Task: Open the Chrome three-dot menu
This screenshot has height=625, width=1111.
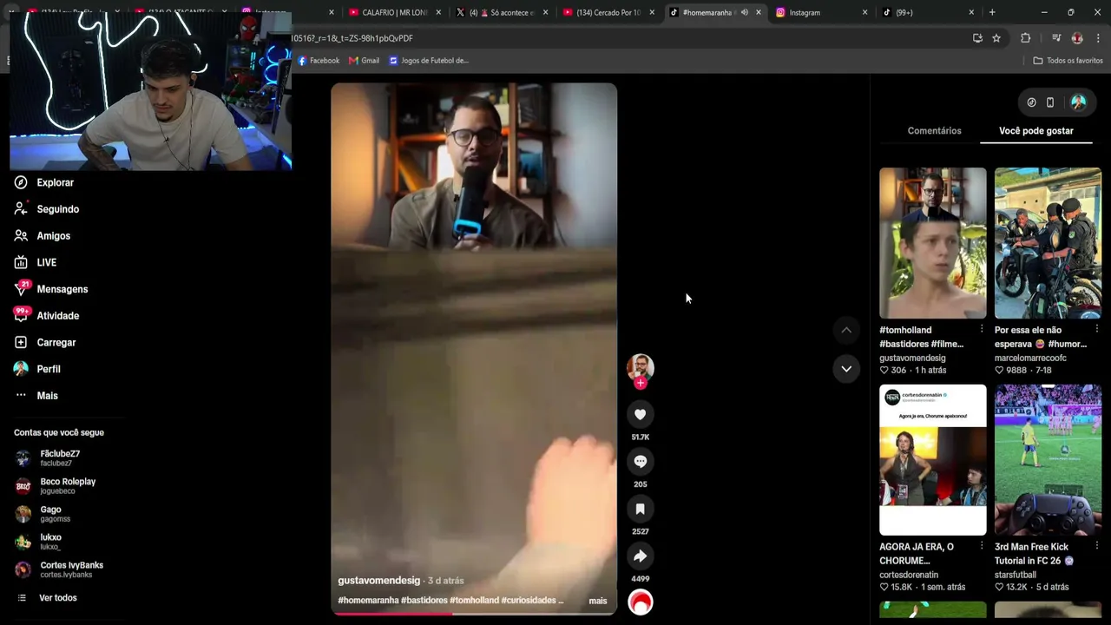Action: click(x=1098, y=38)
